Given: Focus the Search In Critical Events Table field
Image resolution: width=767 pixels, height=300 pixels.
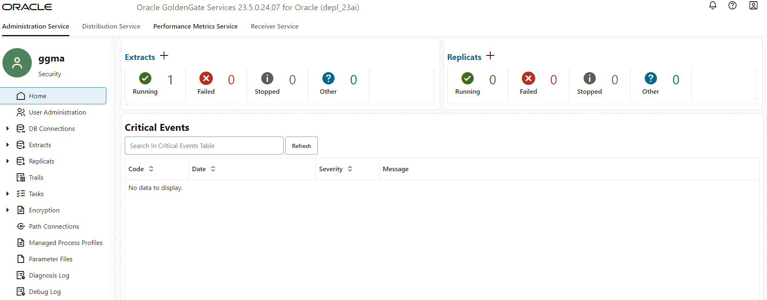Looking at the screenshot, I should coord(204,146).
